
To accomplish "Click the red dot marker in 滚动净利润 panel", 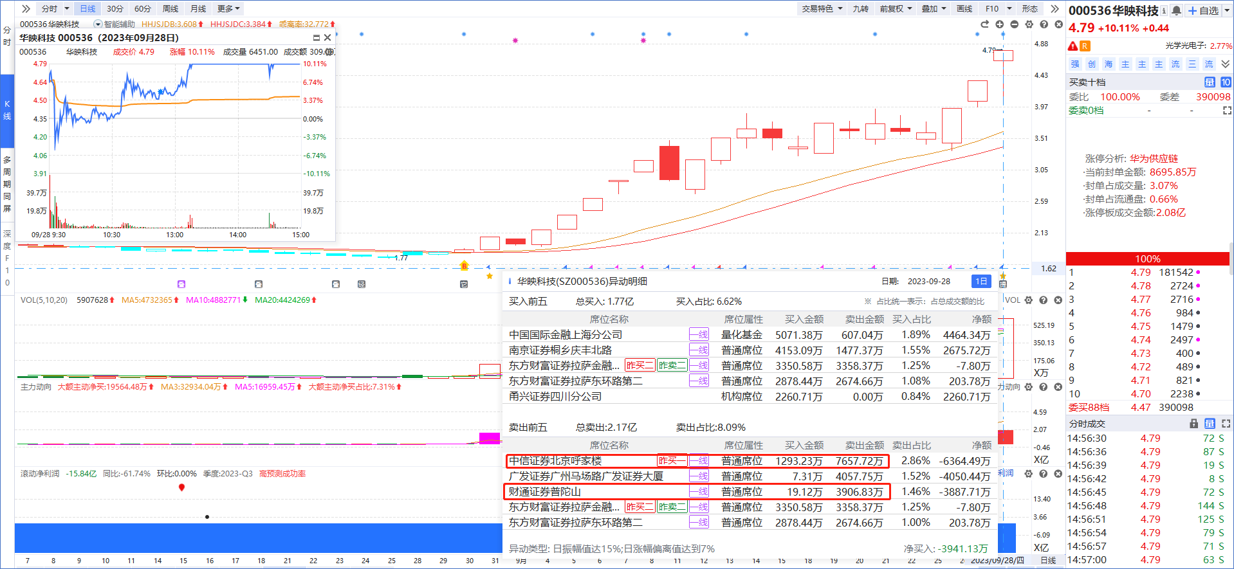I will 181,487.
